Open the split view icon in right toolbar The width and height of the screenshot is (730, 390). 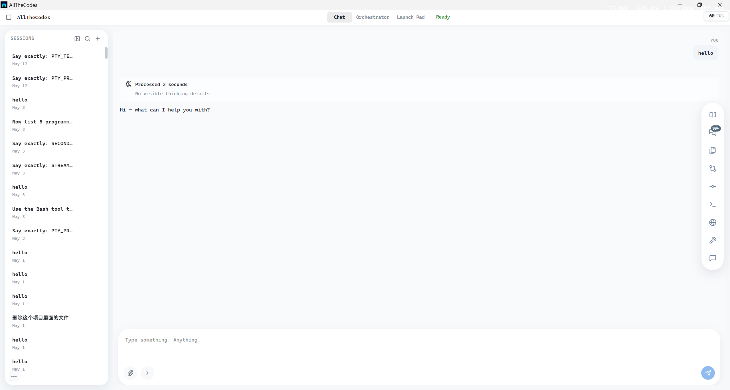click(x=713, y=115)
